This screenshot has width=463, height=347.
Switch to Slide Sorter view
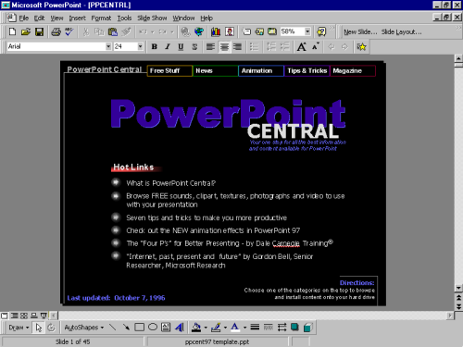tap(24, 316)
